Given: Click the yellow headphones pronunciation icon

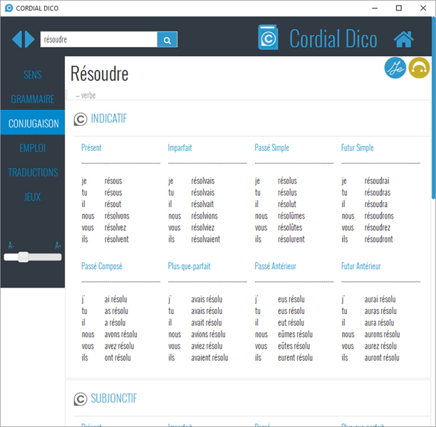Looking at the screenshot, I should [x=419, y=68].
